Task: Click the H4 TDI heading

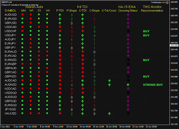Action: point(82,7)
